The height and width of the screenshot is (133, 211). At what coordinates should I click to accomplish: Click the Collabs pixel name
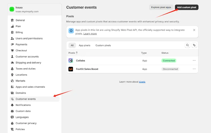(x=80, y=61)
